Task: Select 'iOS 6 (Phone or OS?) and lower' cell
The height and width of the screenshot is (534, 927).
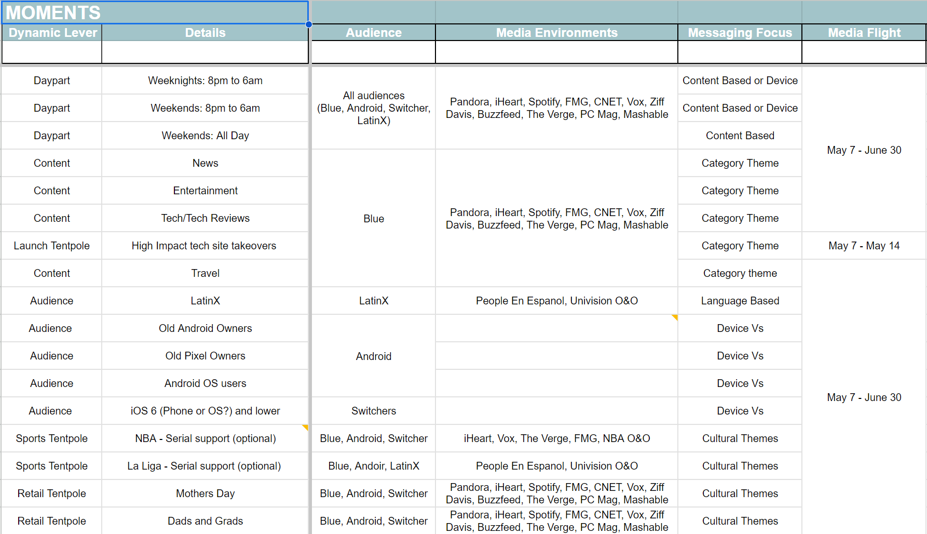Action: pos(205,411)
